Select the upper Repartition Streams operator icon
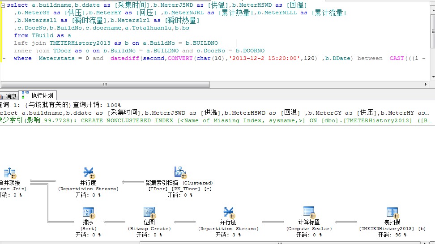The width and height of the screenshot is (435, 244). pos(89,173)
